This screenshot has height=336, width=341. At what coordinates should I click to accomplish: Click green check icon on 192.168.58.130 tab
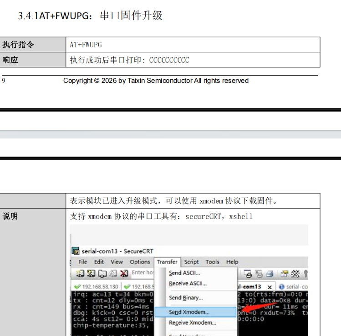(x=77, y=287)
